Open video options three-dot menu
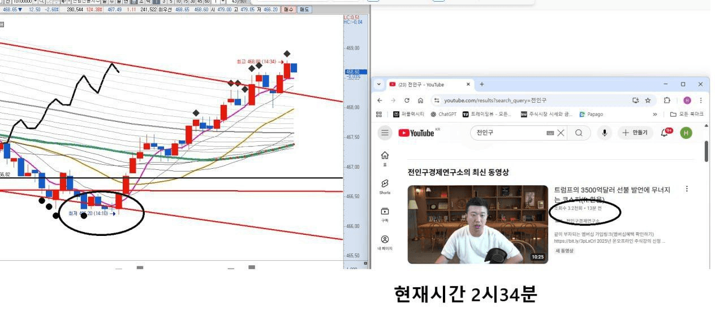Screen dimensions: 724x311 687,189
